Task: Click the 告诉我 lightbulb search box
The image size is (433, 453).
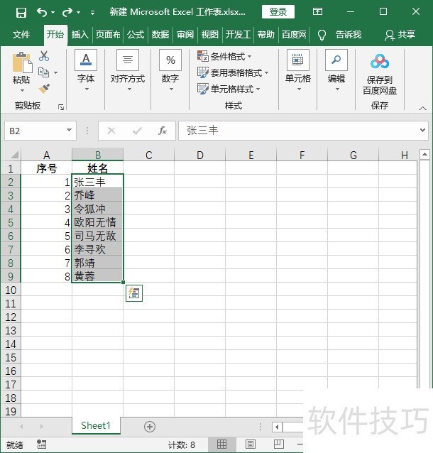Action: (339, 35)
